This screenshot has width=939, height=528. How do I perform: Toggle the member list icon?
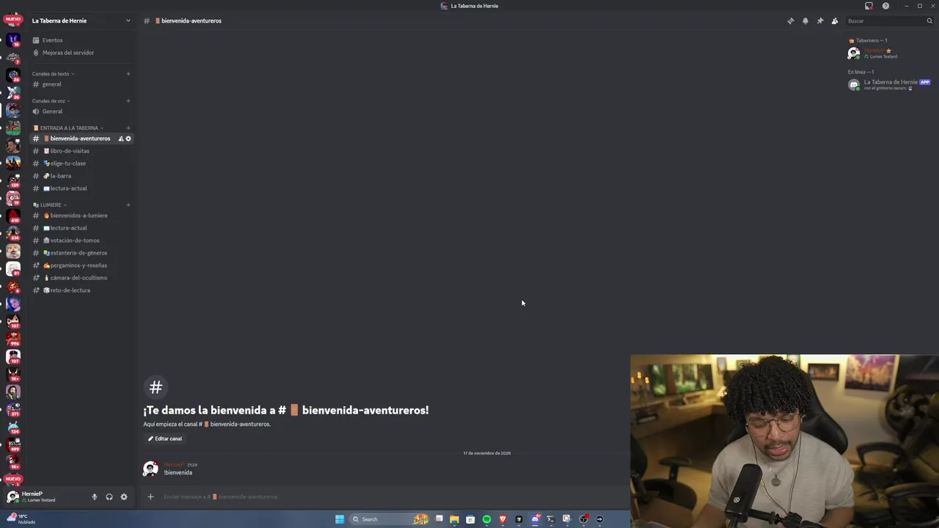click(x=835, y=21)
